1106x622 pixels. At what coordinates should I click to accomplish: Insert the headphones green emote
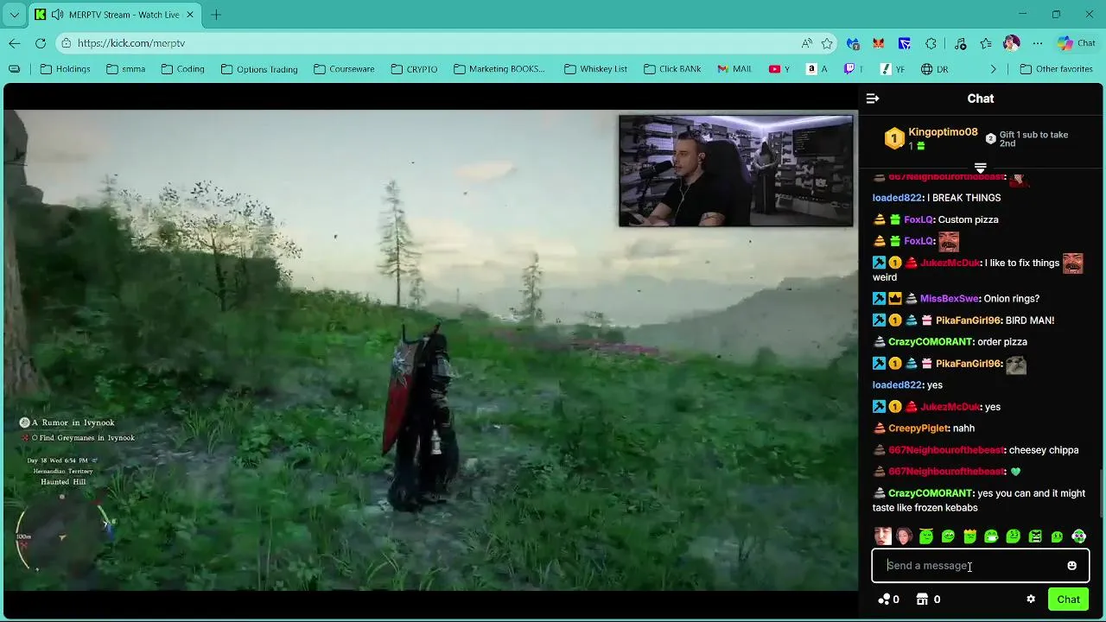(x=1078, y=536)
